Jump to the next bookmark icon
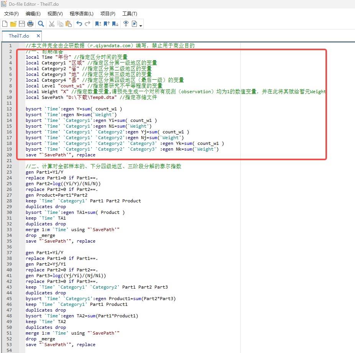Viewport: 355px width, 353px height. (x=115, y=24)
